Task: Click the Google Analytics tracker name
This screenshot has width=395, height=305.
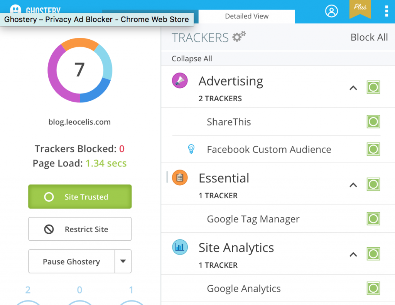Action: click(x=244, y=289)
